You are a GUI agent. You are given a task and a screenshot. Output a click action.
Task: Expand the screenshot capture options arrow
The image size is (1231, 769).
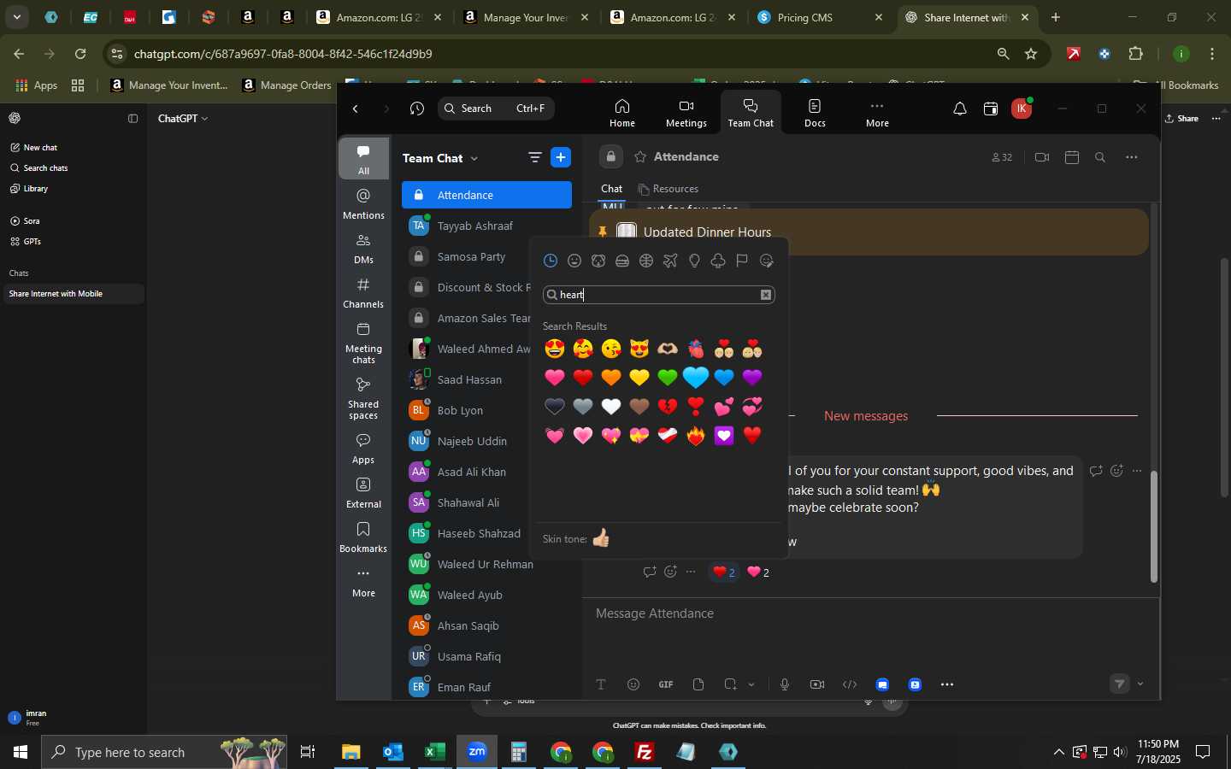pos(751,684)
